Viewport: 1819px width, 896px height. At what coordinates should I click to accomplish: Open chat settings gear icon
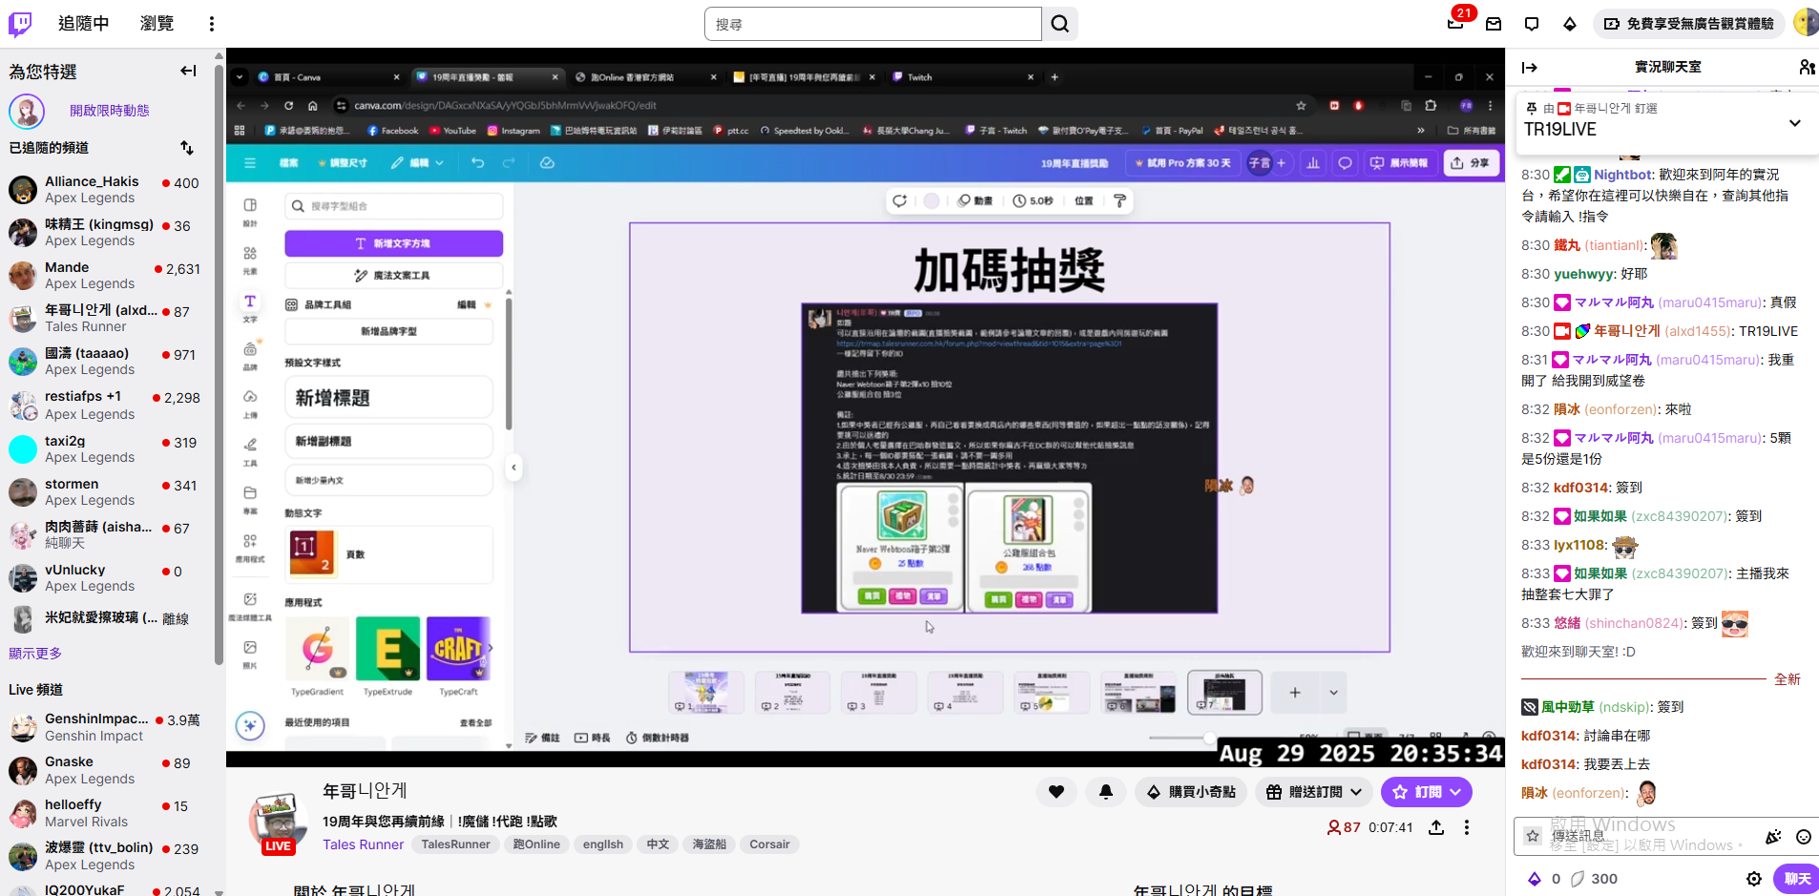pos(1754,879)
